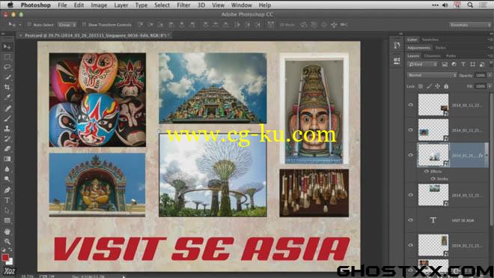494x278 pixels.
Task: Open the layer Kind filter dropdown
Action: (422, 64)
